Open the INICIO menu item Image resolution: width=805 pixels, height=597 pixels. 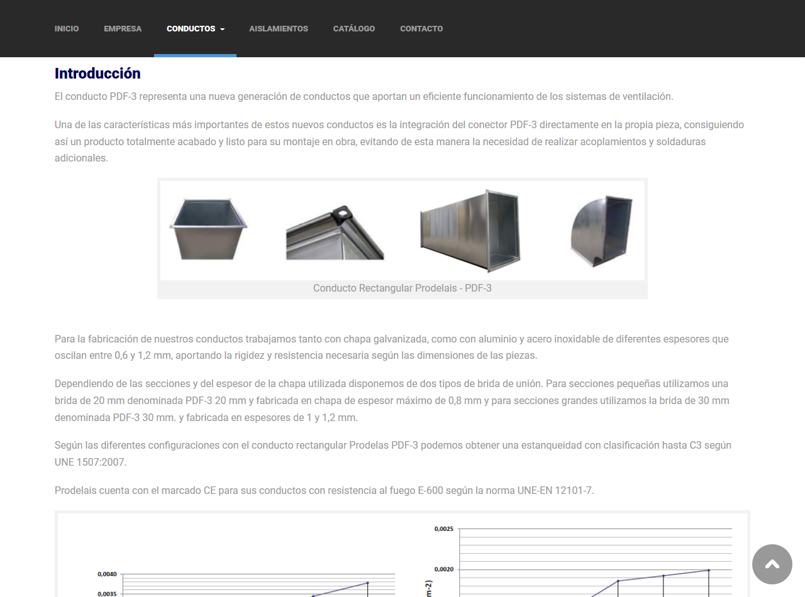pos(67,28)
